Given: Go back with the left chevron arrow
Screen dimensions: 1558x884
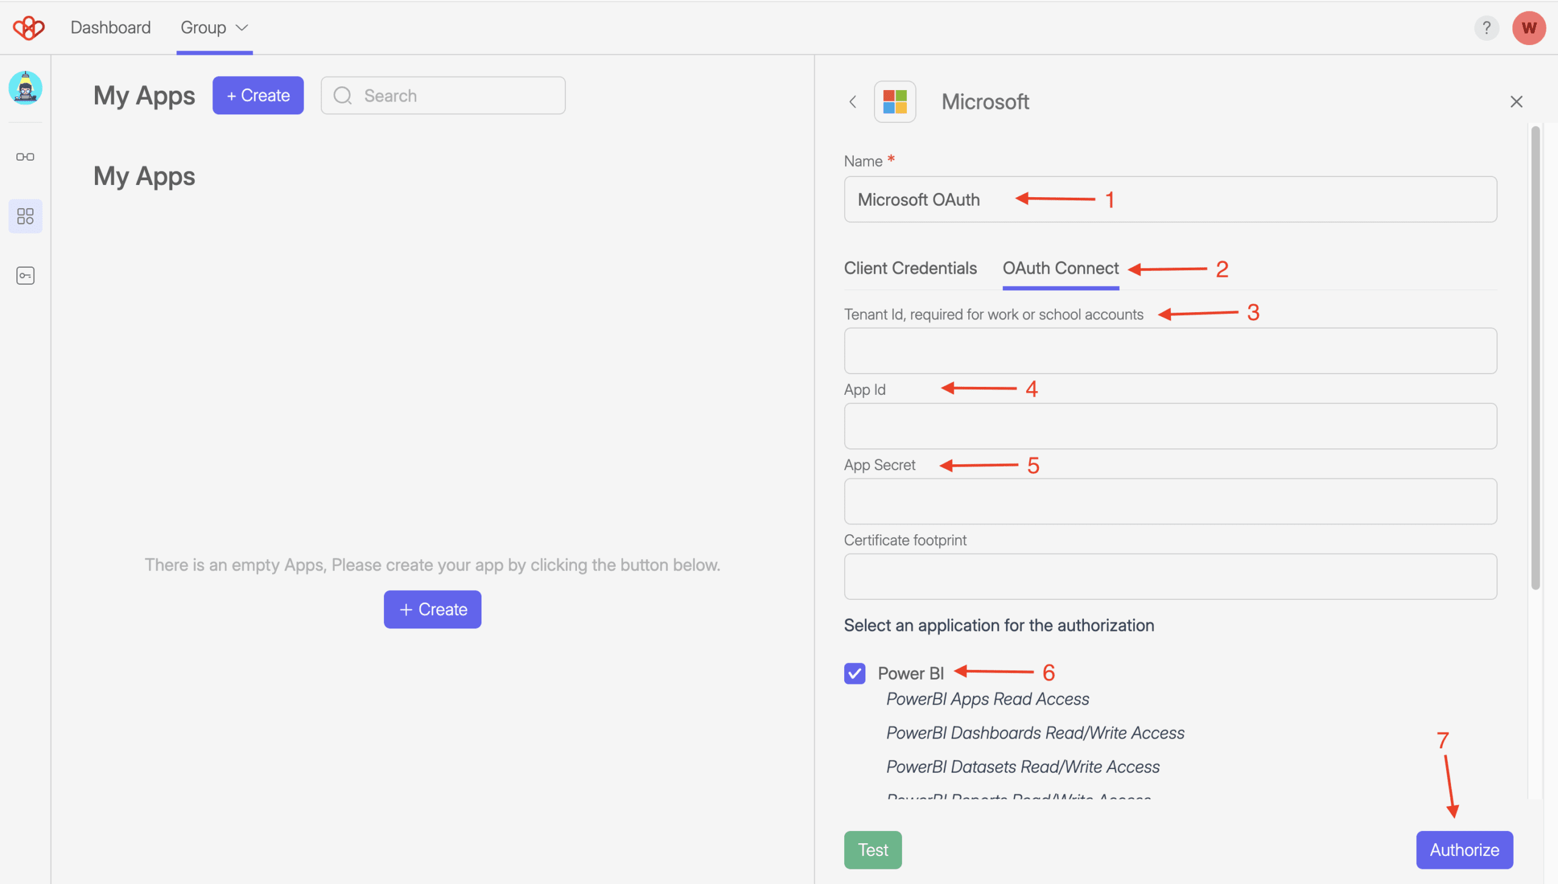Looking at the screenshot, I should pyautogui.click(x=853, y=102).
